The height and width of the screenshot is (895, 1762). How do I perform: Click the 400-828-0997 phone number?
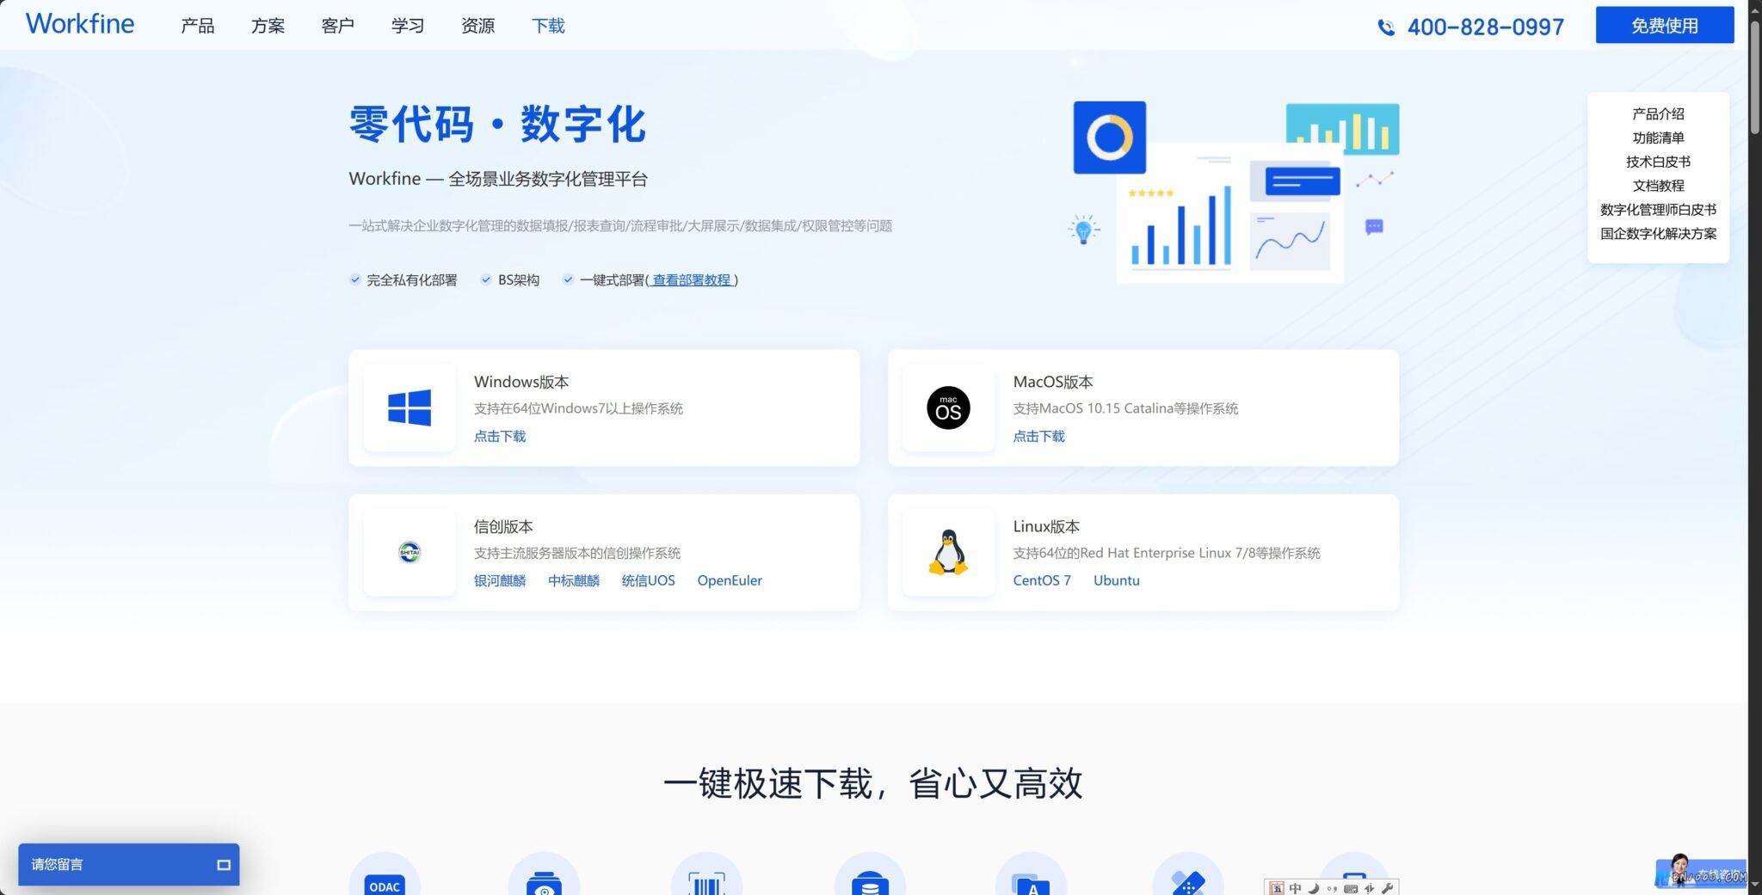[1486, 28]
